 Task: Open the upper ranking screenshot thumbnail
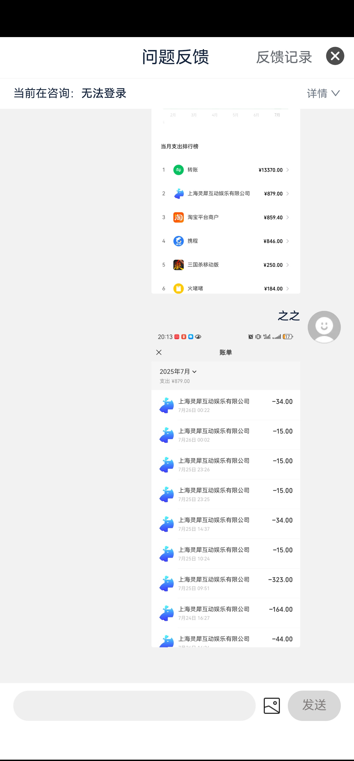(226, 201)
